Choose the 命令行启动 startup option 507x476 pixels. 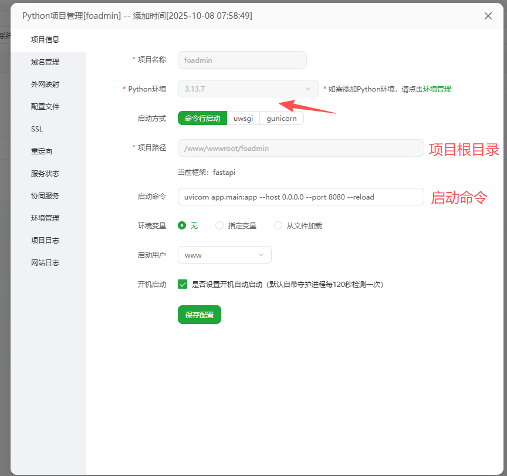click(202, 119)
